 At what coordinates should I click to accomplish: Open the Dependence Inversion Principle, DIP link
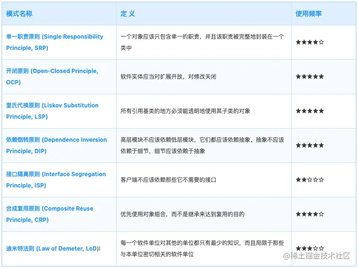(56, 146)
